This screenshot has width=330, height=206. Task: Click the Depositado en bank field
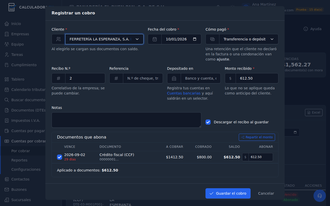pos(201,78)
